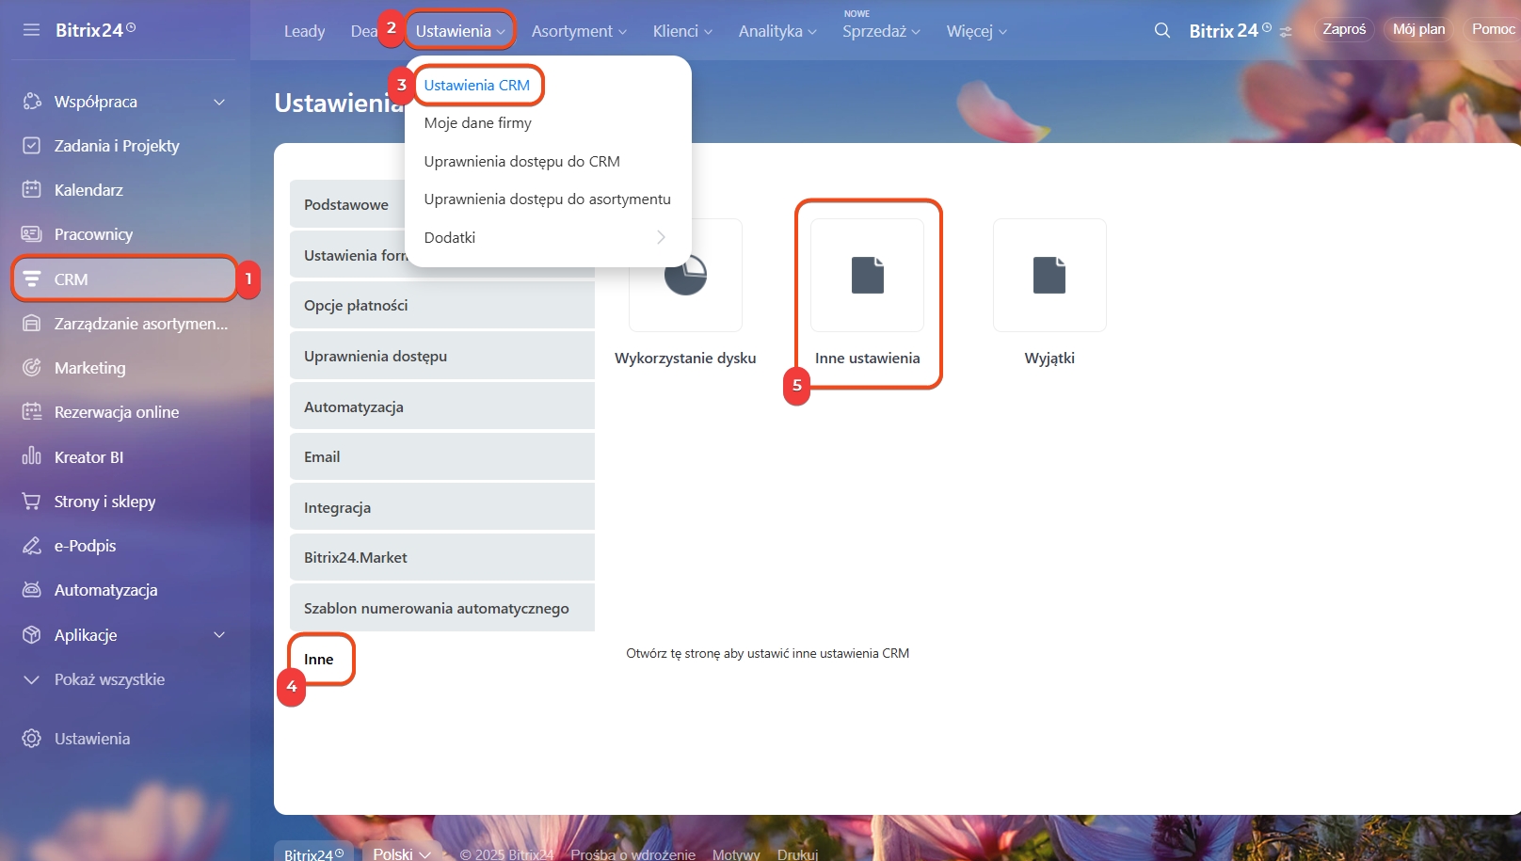Expand the Dodatki submenu arrow
The image size is (1521, 861).
661,238
